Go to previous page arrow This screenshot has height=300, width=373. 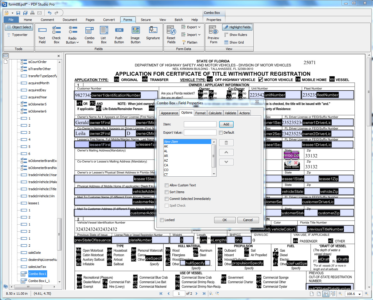[x=169, y=294]
